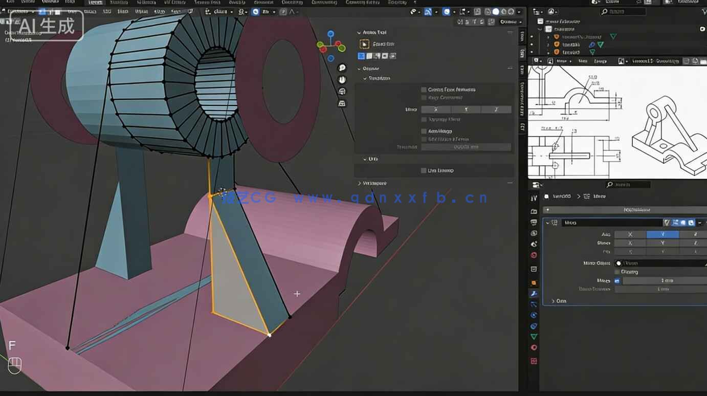Click the Render Properties tab icon
Screen dimensions: 707x396
(x=534, y=211)
